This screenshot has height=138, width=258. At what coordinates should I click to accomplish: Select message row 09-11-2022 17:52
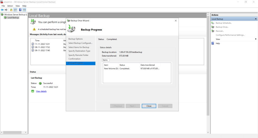pos(49,47)
